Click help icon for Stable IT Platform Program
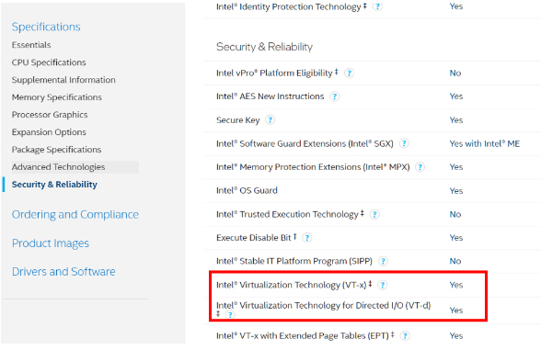The image size is (541, 350). 383,261
